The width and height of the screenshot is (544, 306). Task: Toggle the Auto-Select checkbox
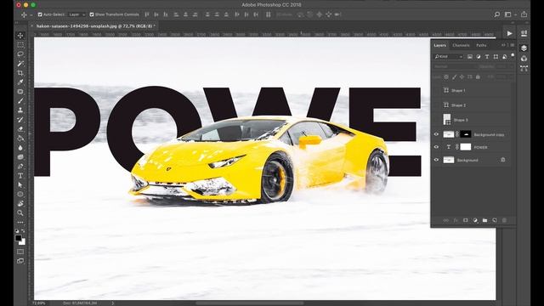click(40, 14)
